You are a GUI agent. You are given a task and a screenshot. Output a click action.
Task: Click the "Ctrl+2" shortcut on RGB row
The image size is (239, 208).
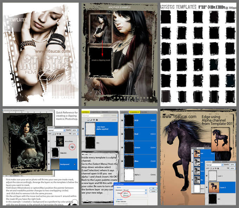[x=153, y=121]
